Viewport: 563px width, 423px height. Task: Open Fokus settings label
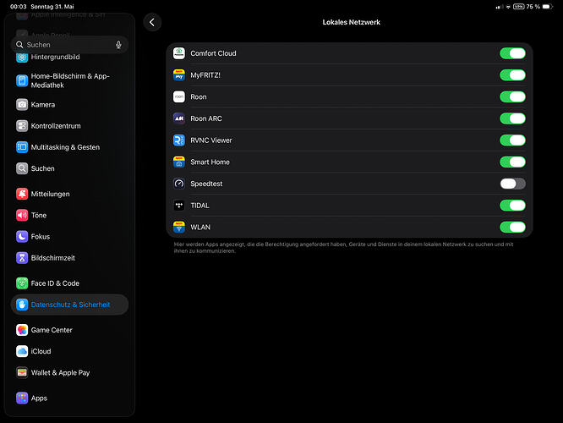point(41,237)
